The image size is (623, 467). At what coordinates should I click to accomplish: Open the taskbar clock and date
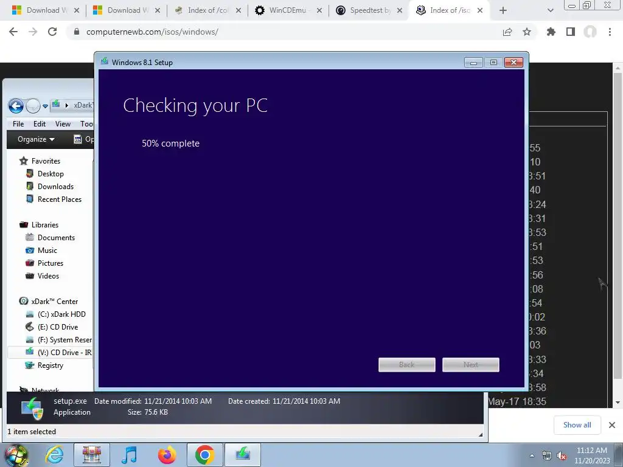tap(592, 455)
